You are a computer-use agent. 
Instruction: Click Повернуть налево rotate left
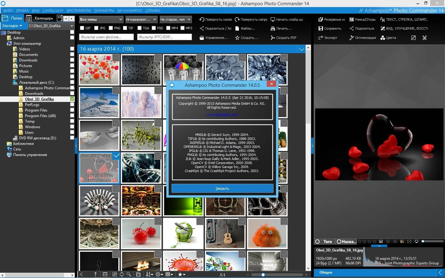215,19
